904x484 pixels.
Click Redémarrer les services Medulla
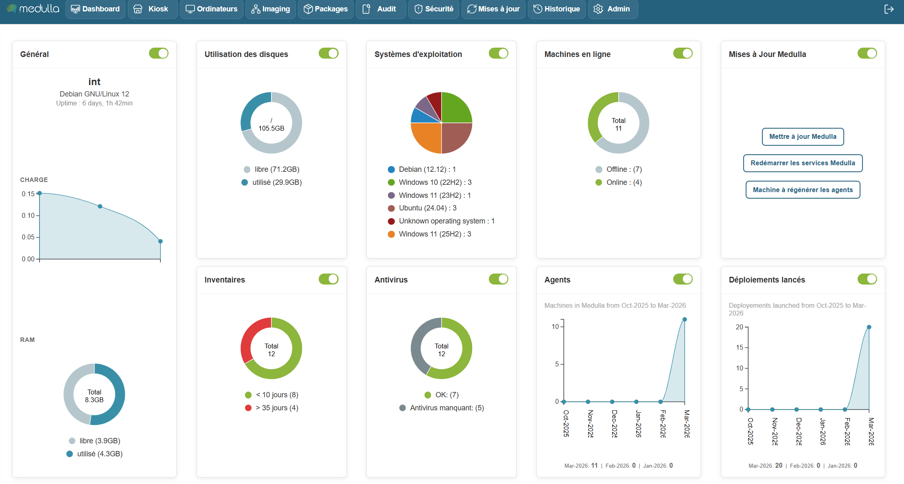pos(803,163)
